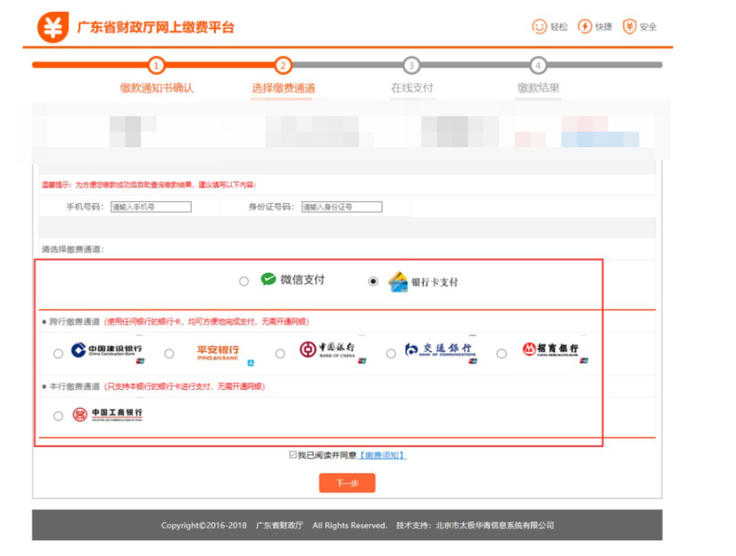Screen dimensions: 736x556
Task: Click the smiley face 轻松 icon
Action: click(539, 27)
